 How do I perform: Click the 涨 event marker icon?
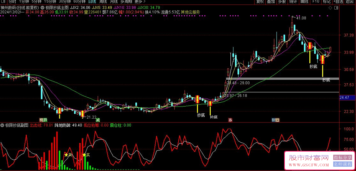click(x=230, y=120)
